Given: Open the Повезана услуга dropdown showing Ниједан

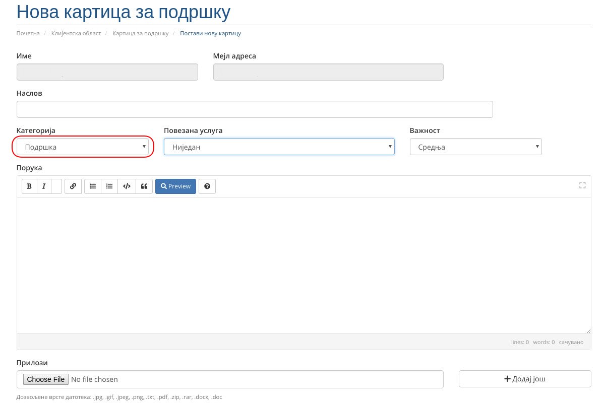Looking at the screenshot, I should (x=279, y=147).
